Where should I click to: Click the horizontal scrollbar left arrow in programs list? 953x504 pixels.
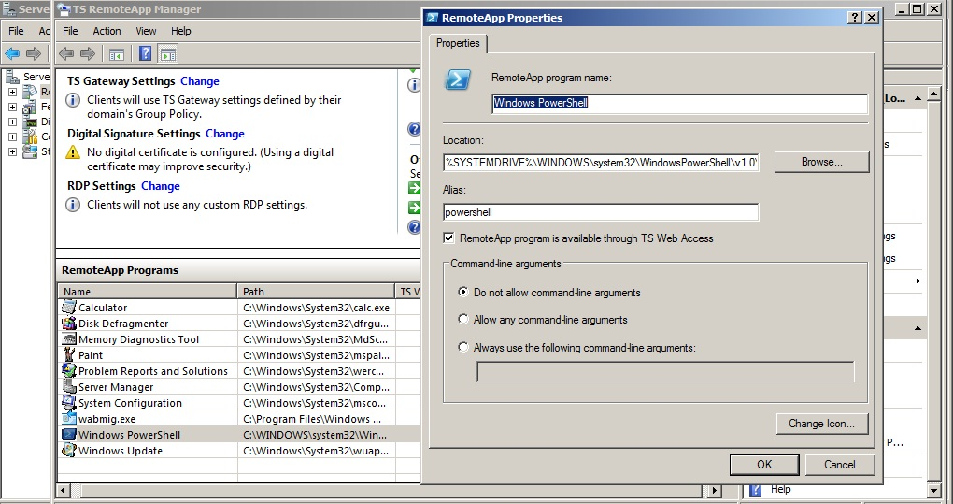point(64,490)
